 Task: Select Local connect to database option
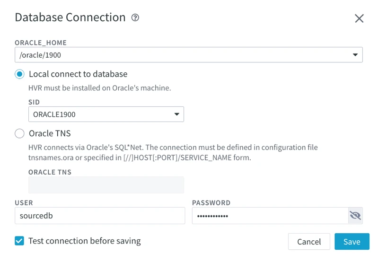(x=19, y=74)
